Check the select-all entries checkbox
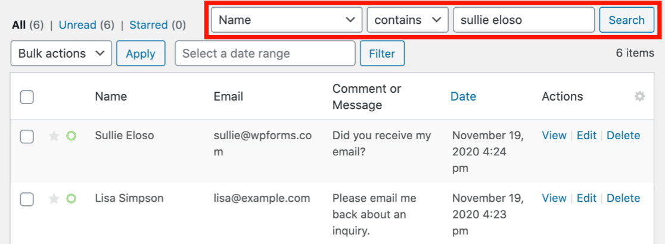 coord(27,97)
